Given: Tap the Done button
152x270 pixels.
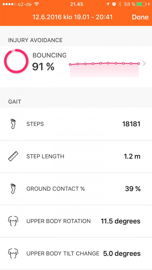Looking at the screenshot, I should tap(140, 17).
